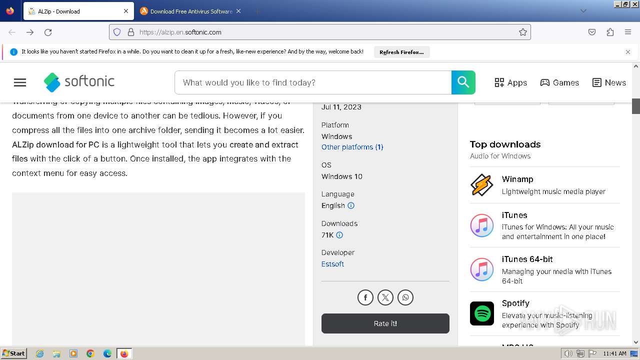
Task: Open the Windows Start menu
Action: [x=13, y=353]
